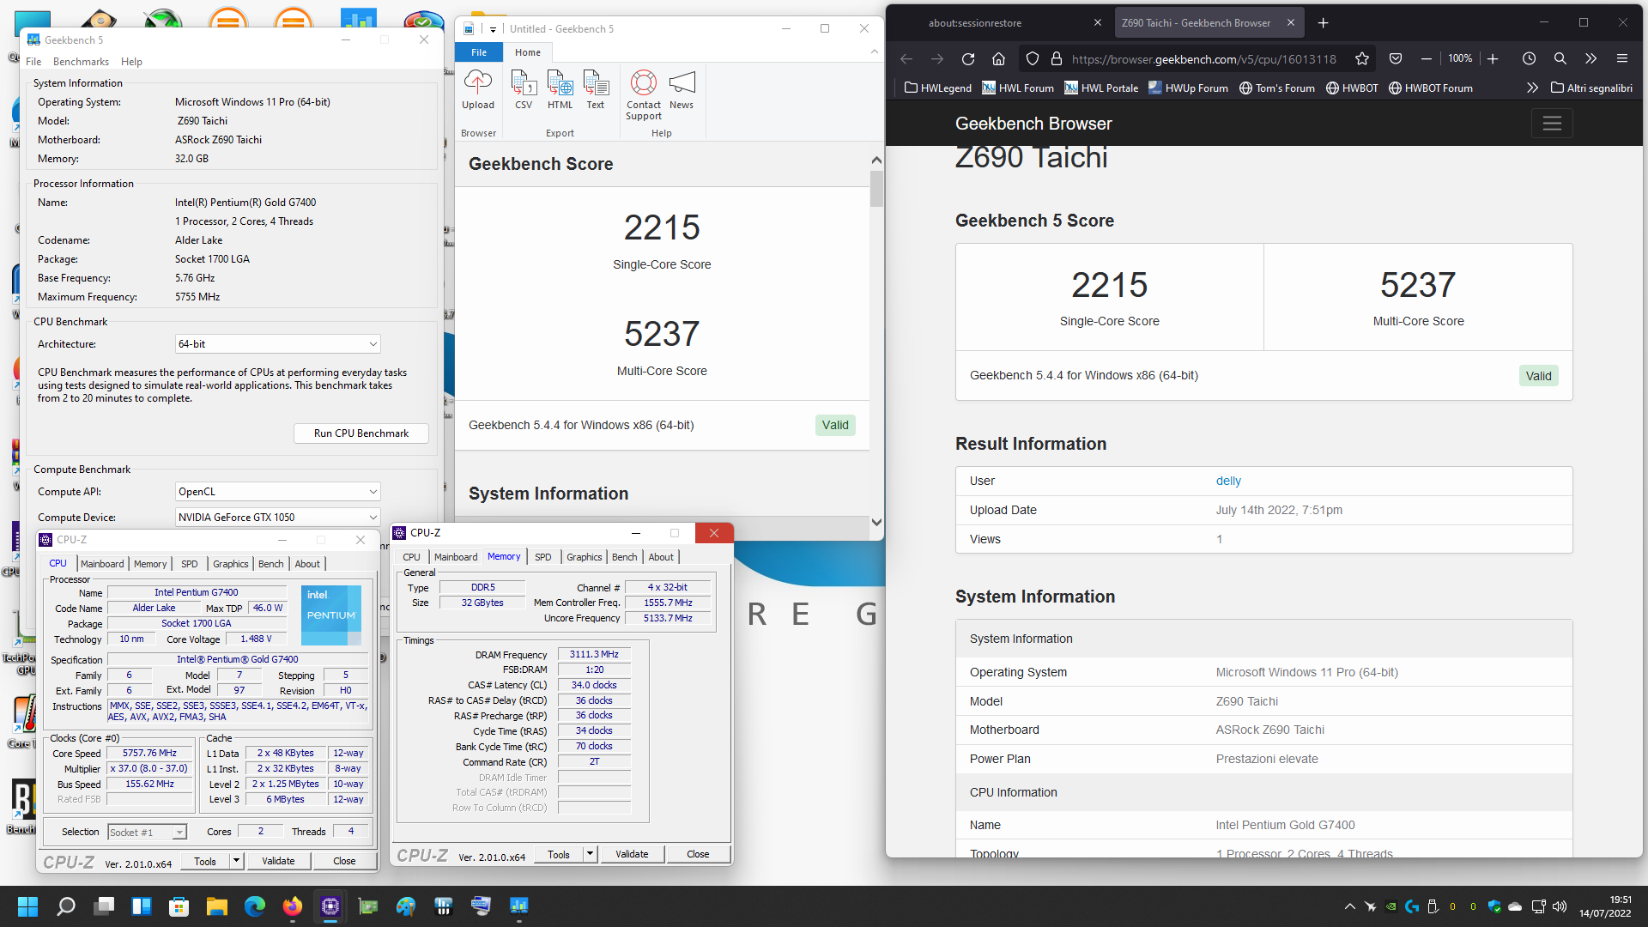The height and width of the screenshot is (927, 1648).
Task: Open Task View on the taskbar
Action: coord(105,906)
